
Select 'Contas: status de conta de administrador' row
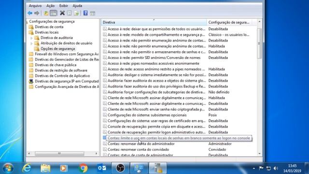click(x=140, y=155)
